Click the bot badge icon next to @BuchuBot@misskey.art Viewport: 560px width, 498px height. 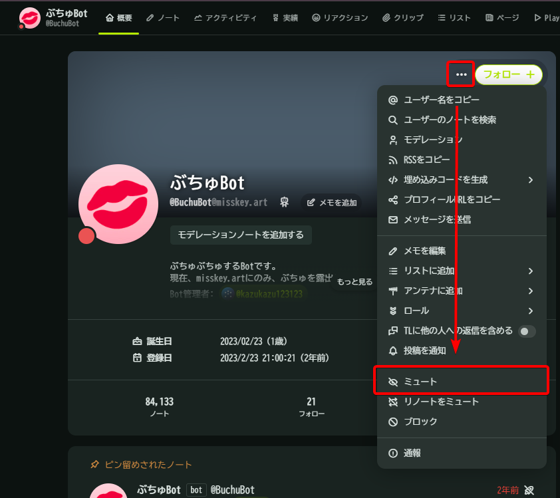[284, 202]
